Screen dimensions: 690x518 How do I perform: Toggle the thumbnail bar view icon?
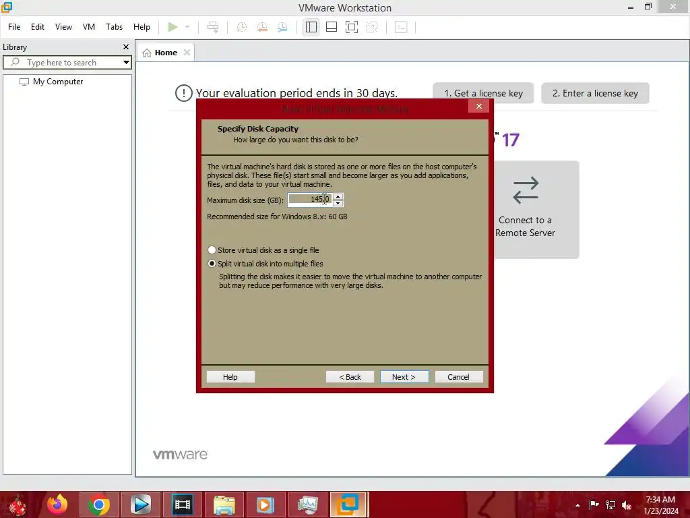[x=332, y=27]
